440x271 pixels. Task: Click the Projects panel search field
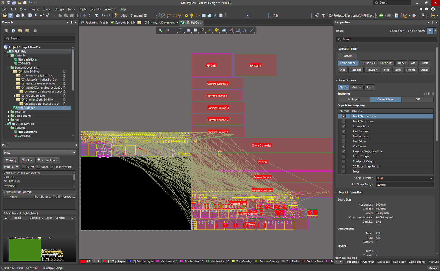click(39, 39)
